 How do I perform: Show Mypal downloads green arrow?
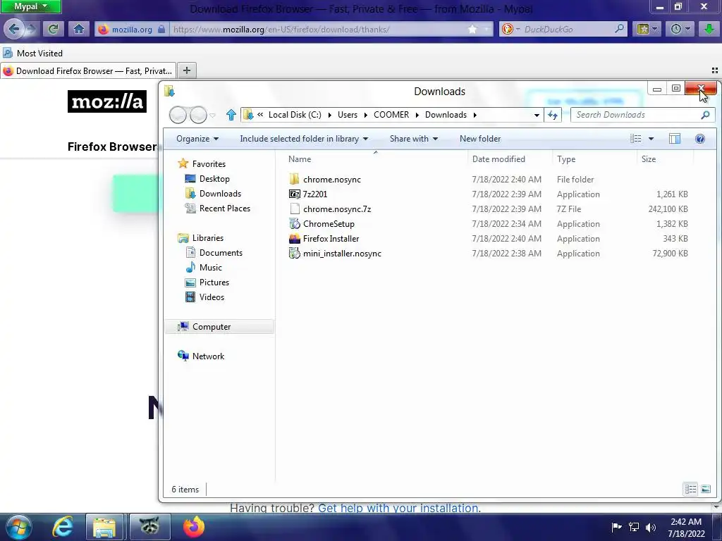coord(709,29)
